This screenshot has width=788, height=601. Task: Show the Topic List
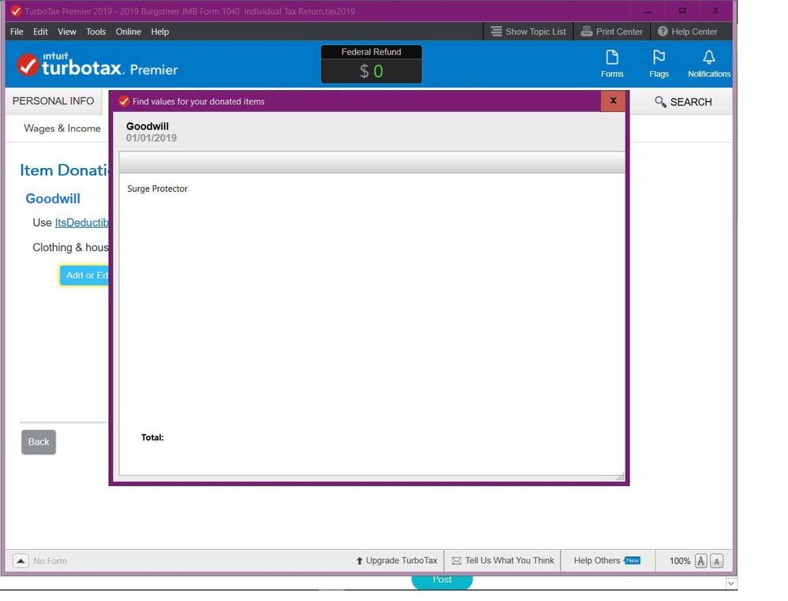528,32
